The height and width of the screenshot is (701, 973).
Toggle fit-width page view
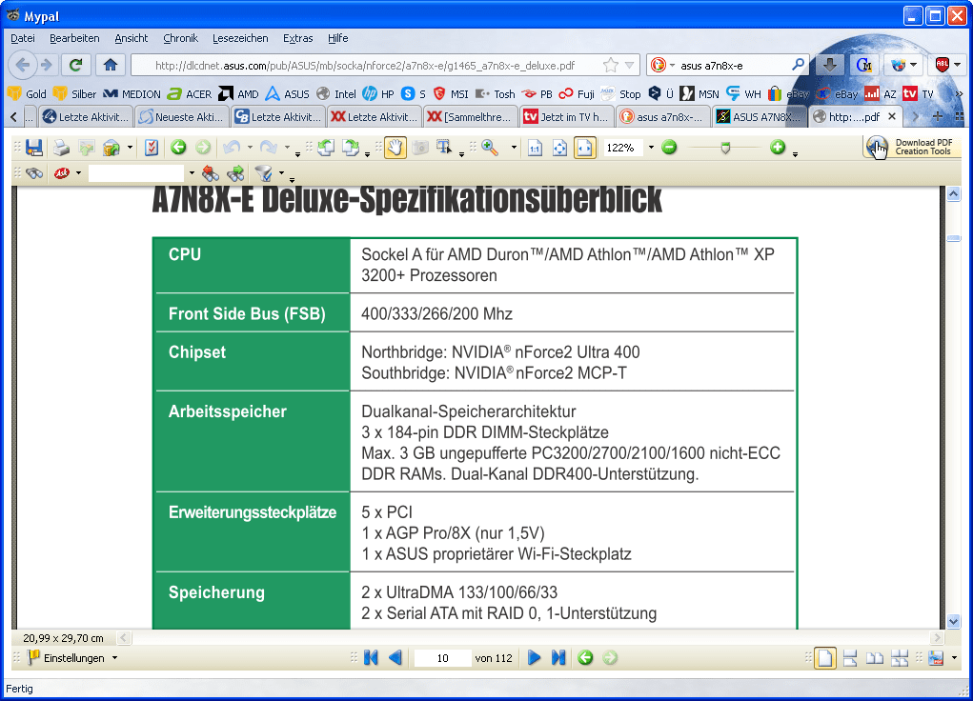[584, 148]
